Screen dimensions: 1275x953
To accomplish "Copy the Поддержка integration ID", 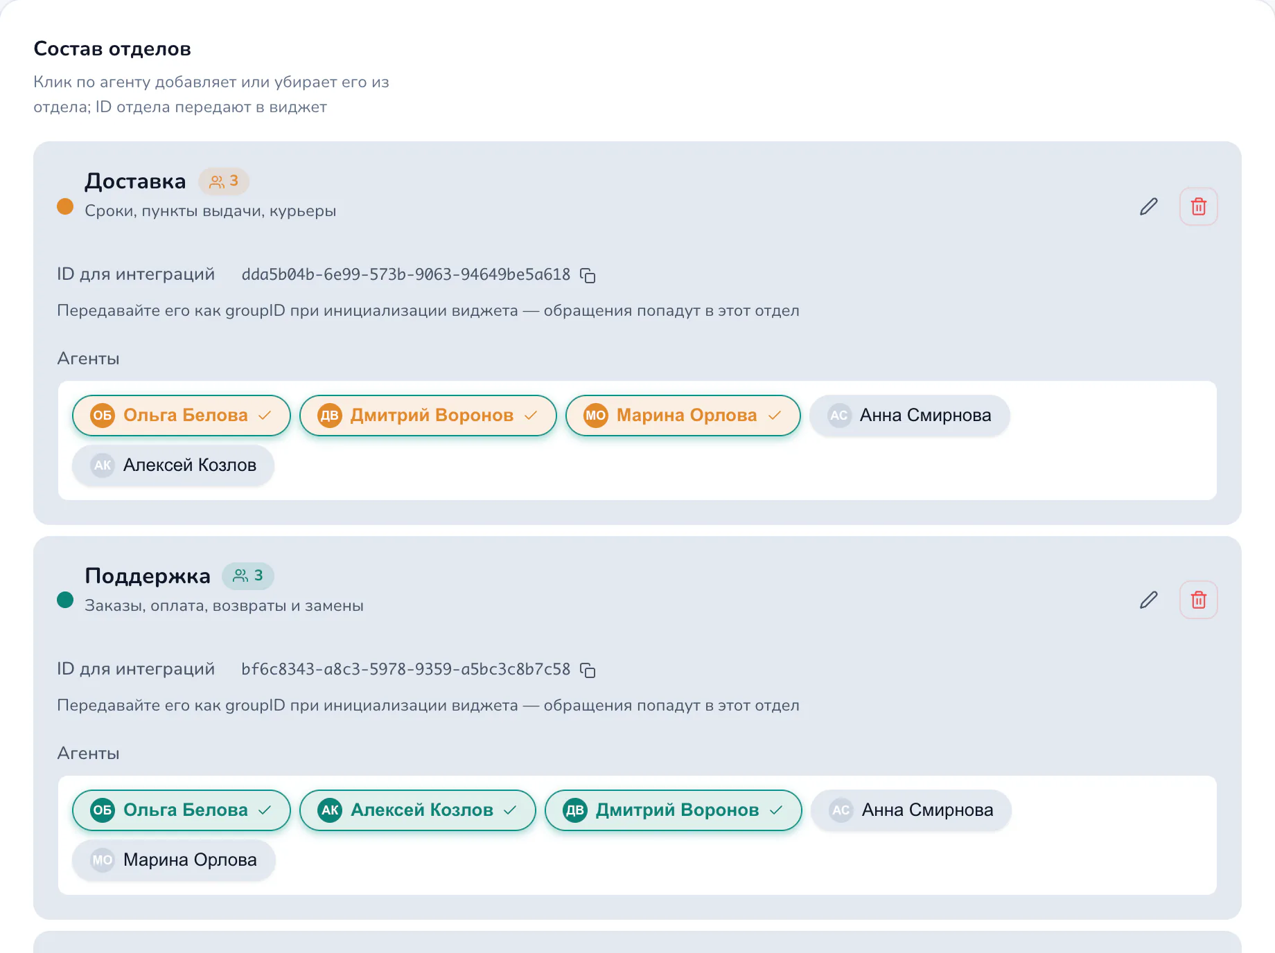I will (x=588, y=670).
